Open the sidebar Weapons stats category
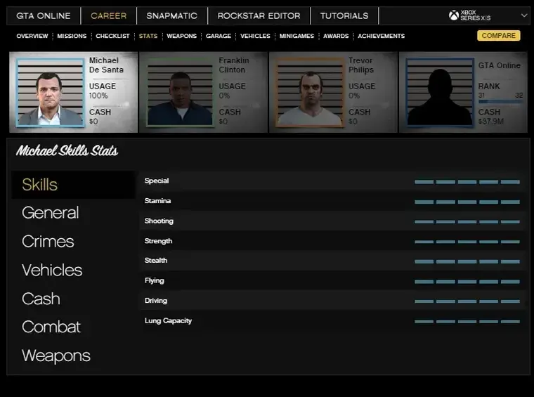Image resolution: width=534 pixels, height=397 pixels. [x=56, y=356]
